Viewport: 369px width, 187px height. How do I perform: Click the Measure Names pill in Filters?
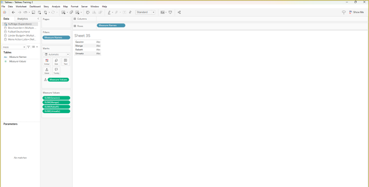click(56, 37)
